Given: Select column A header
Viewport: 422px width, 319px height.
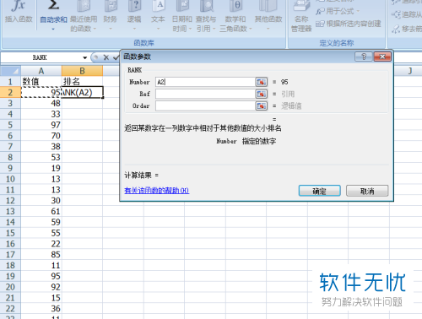Looking at the screenshot, I should pos(41,71).
